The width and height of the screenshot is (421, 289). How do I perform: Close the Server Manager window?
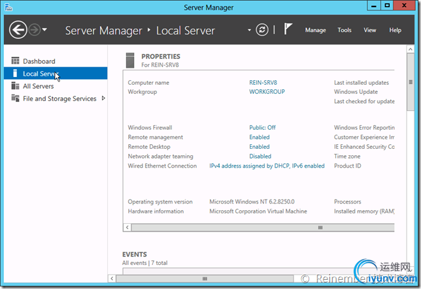click(404, 5)
